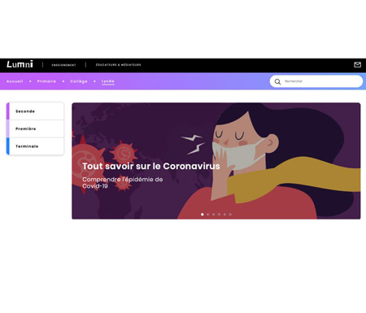Open Éducateurs & Médiateurs header link
366x313 pixels.
pos(118,65)
